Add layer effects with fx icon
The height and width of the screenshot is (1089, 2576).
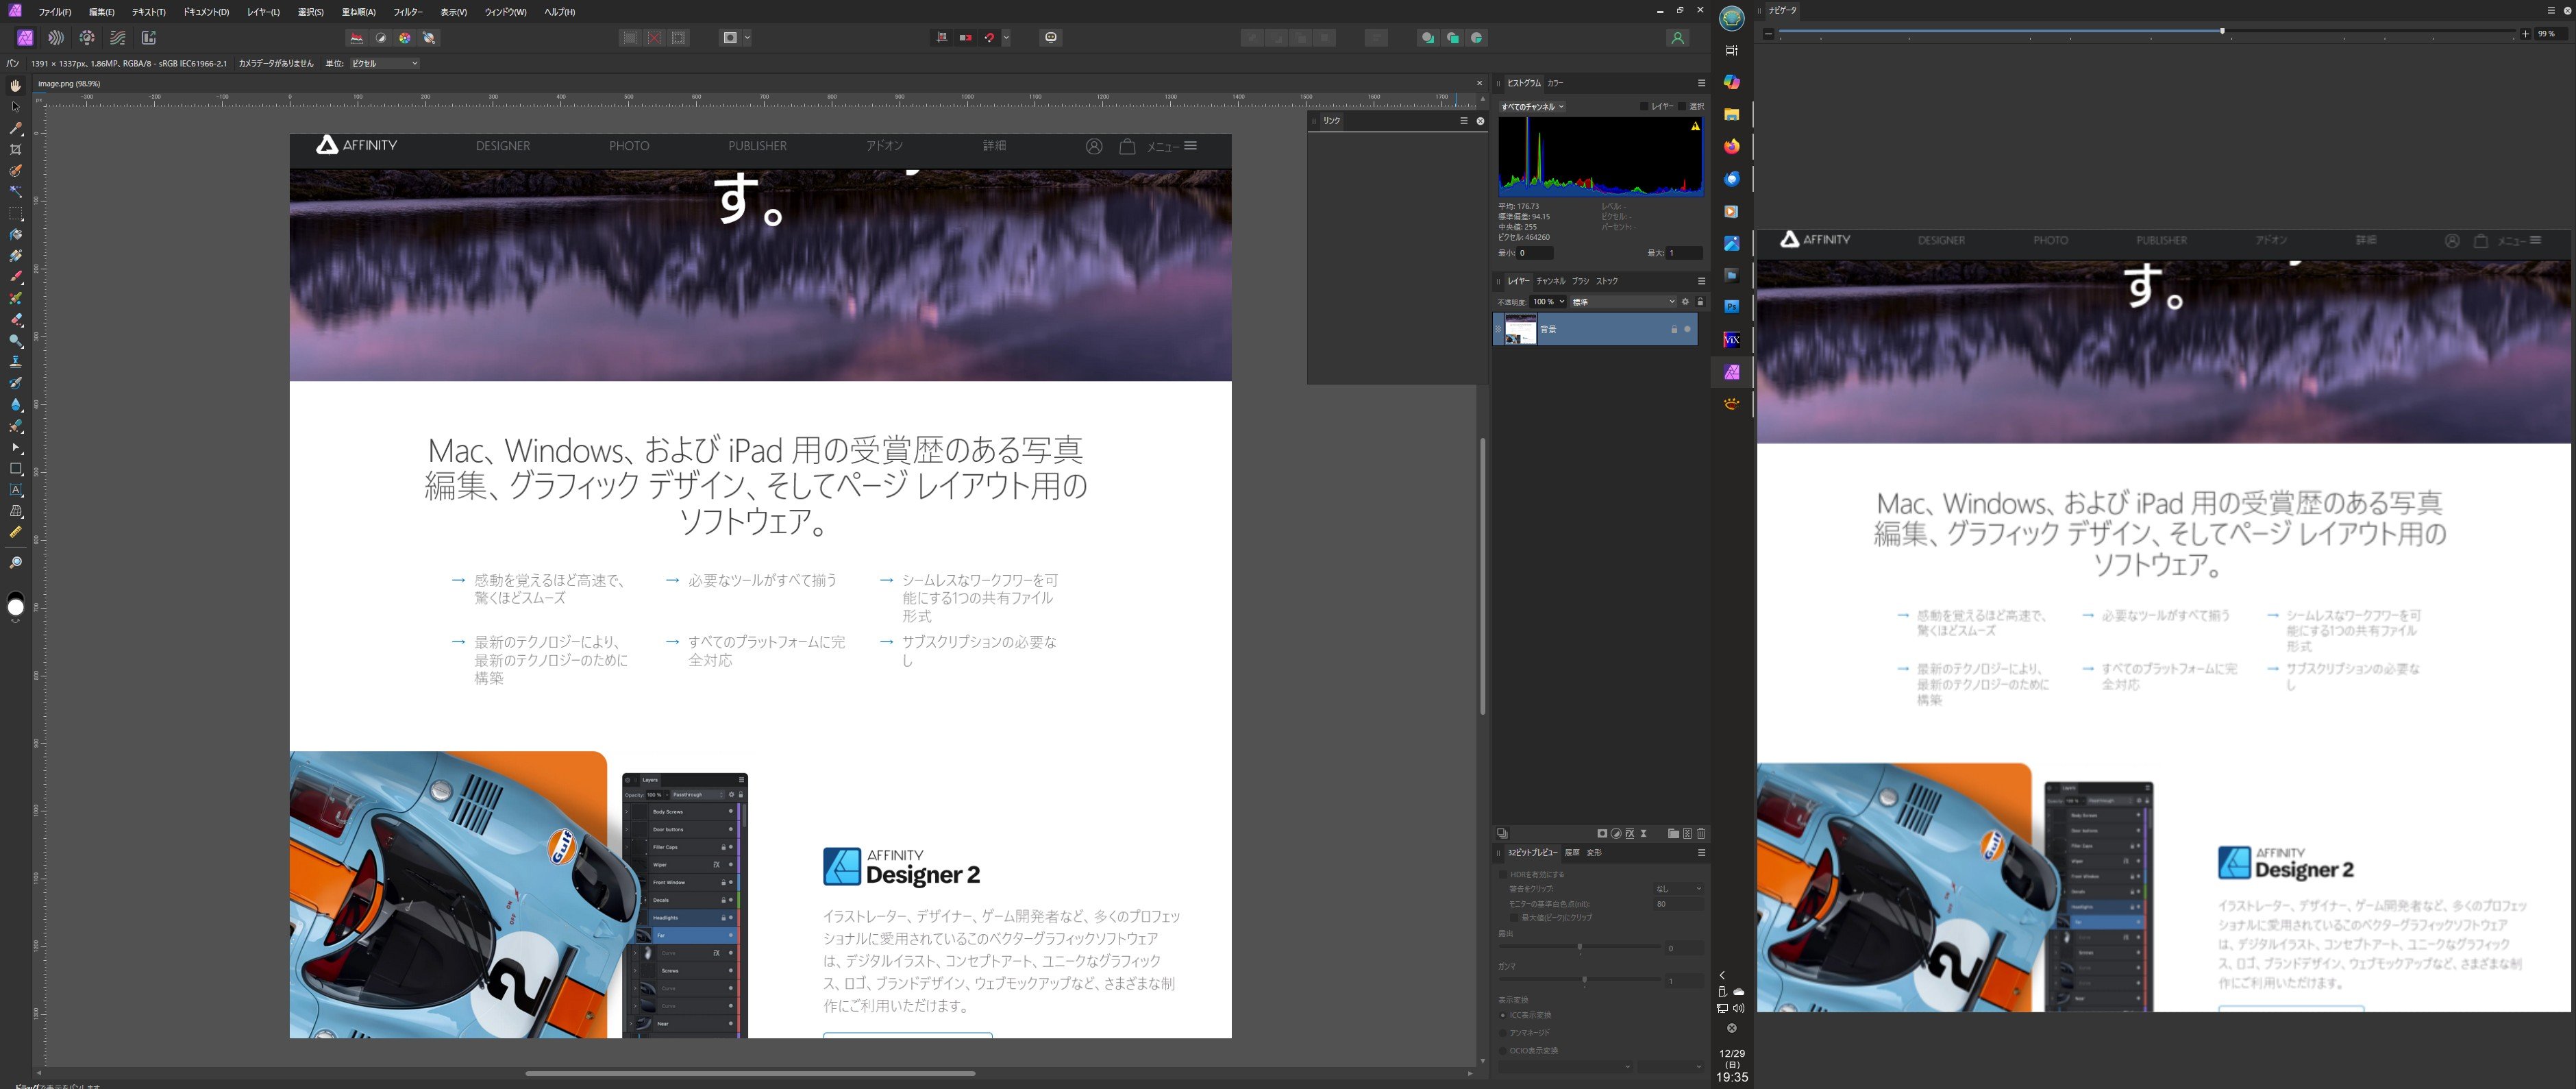tap(1630, 833)
